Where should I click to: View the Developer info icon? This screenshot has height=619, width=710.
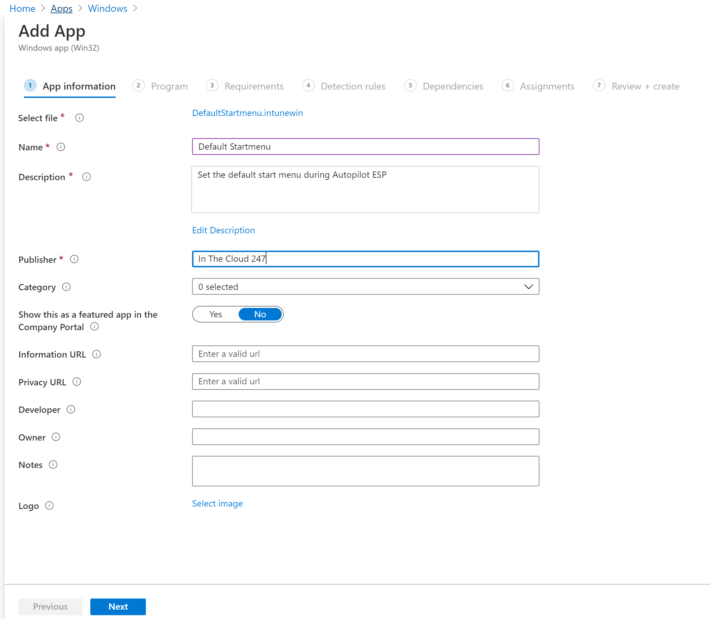click(x=71, y=410)
